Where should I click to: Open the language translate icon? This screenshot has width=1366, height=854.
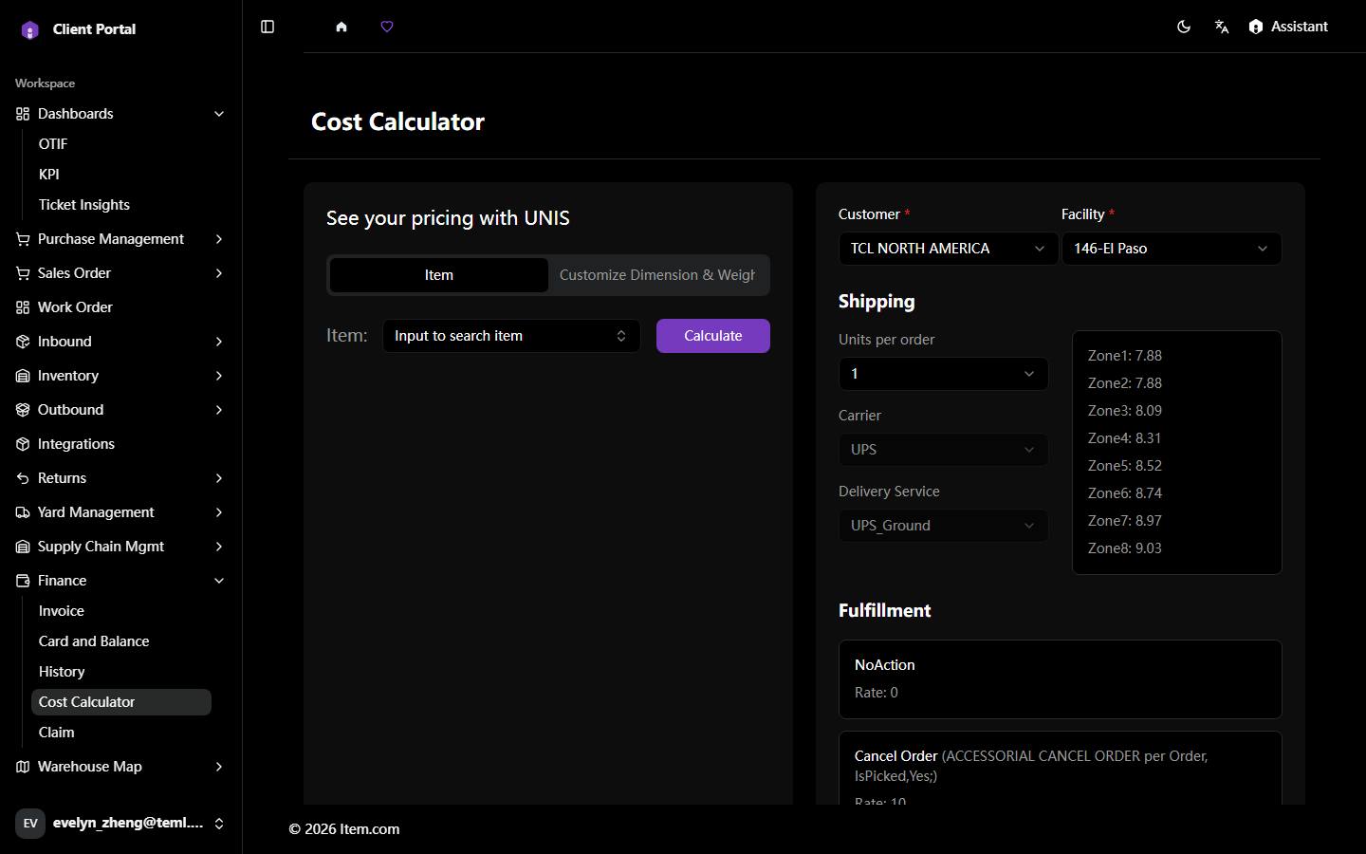(x=1222, y=27)
